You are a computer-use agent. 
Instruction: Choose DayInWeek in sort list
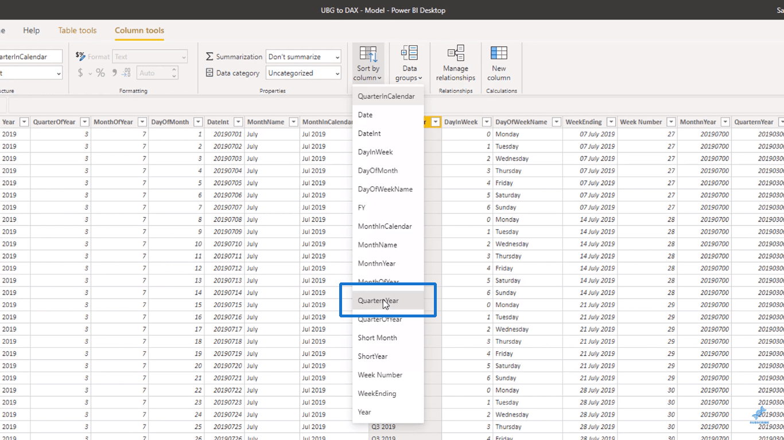[x=388, y=152]
